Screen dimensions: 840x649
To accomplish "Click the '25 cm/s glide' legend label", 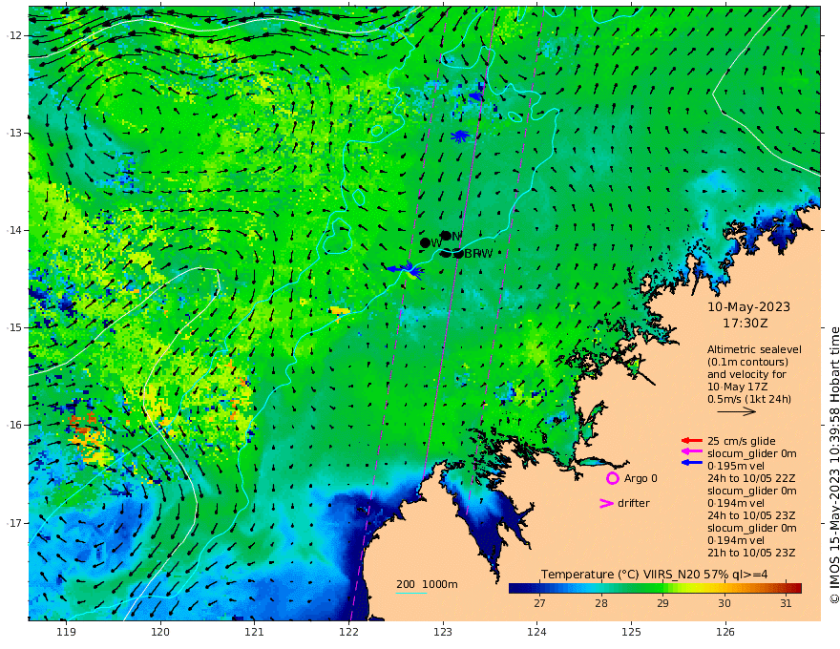I will pyautogui.click(x=742, y=441).
